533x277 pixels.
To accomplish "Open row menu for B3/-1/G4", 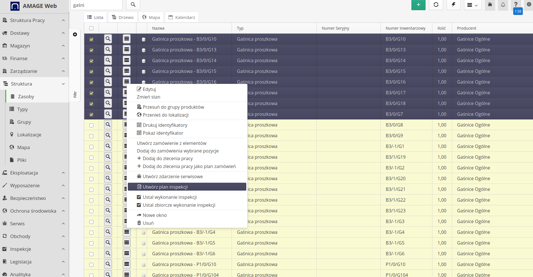I will (x=127, y=232).
